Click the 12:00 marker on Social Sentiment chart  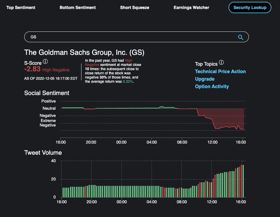212,142
